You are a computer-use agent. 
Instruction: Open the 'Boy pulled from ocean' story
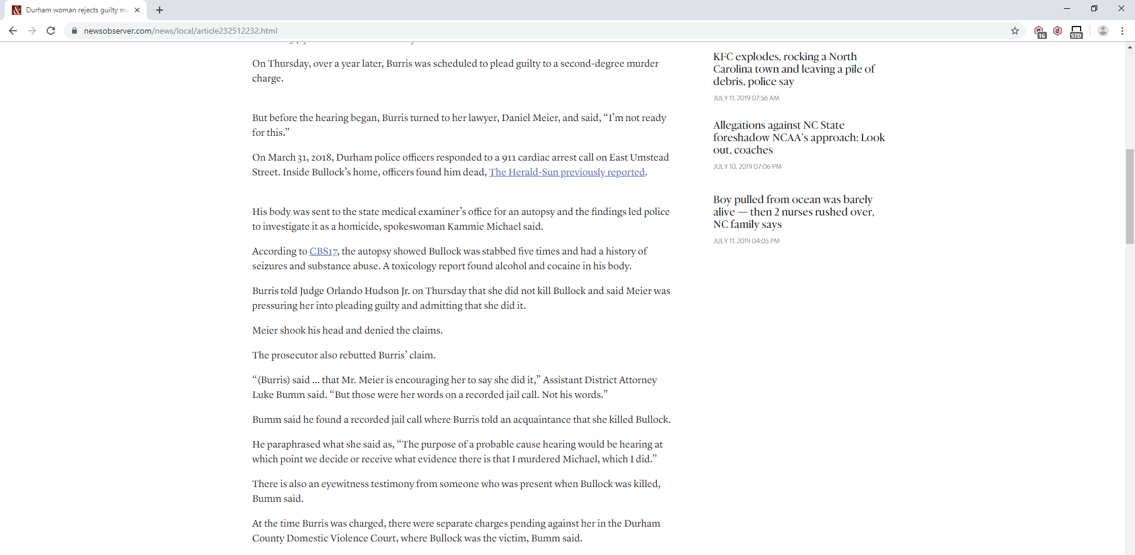point(793,211)
